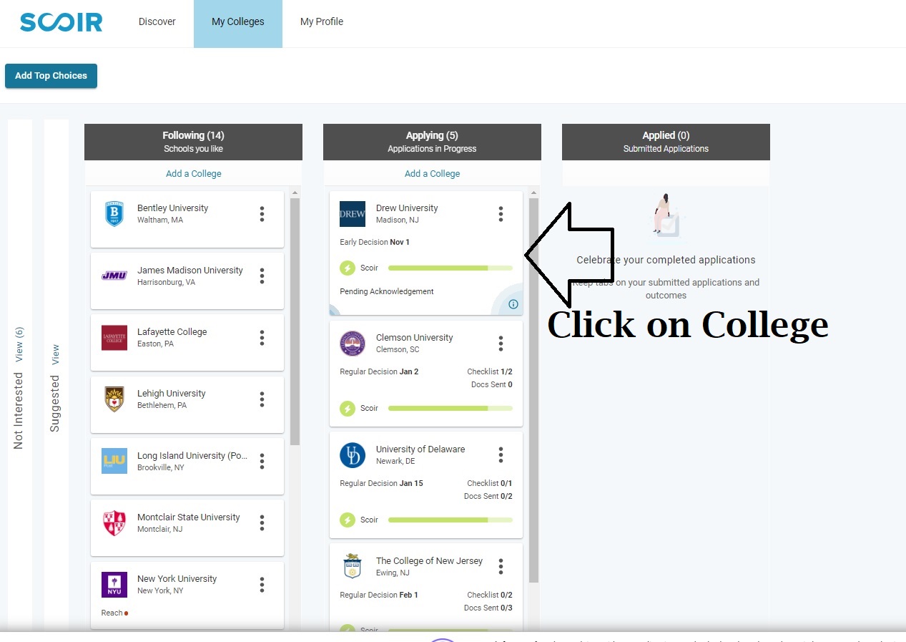Click the University of Delaware name

tap(420, 449)
